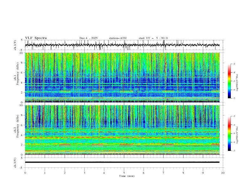Click the "4" tick on the time axis

104,173
